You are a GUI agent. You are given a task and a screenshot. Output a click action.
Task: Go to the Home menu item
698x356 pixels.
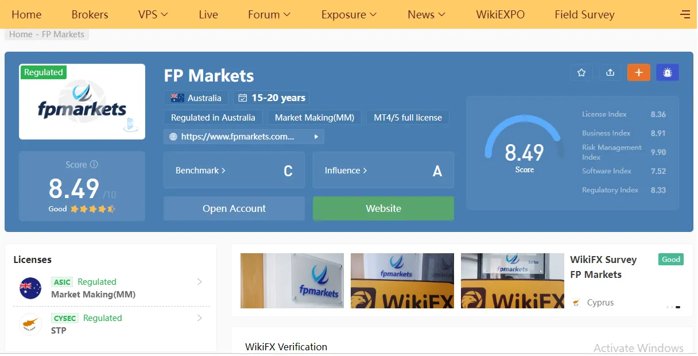[x=26, y=14]
